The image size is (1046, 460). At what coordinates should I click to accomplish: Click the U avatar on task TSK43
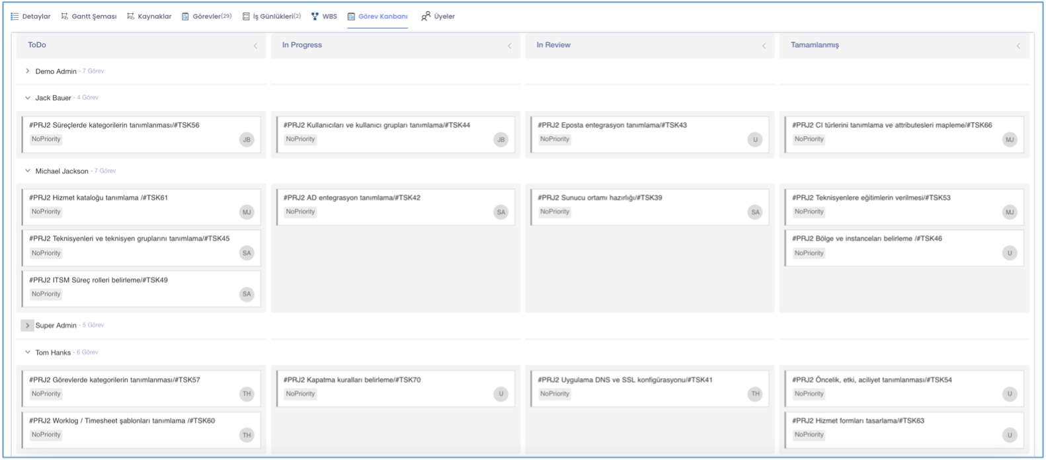point(755,139)
